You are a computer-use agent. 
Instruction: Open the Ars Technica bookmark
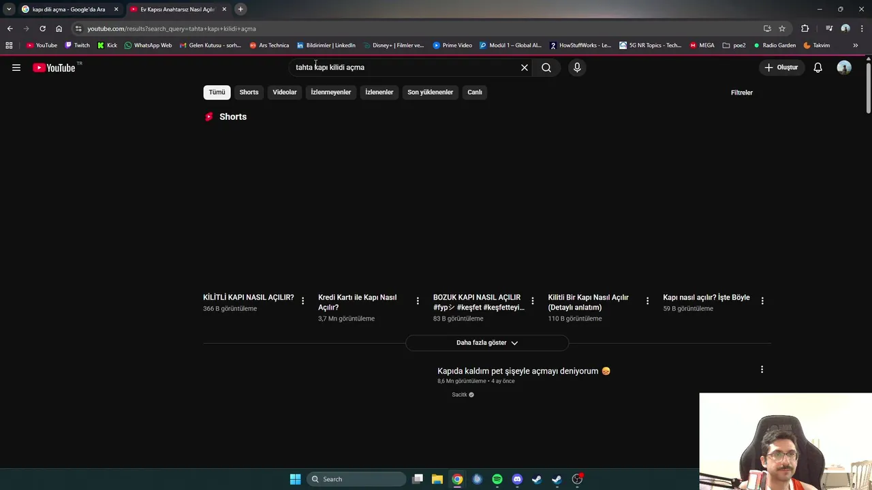pos(269,46)
